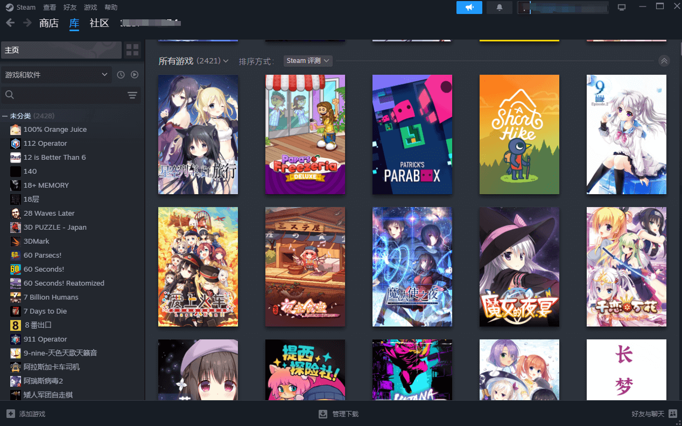Switch to the 库 tab
This screenshot has height=426, width=682.
pyautogui.click(x=74, y=23)
